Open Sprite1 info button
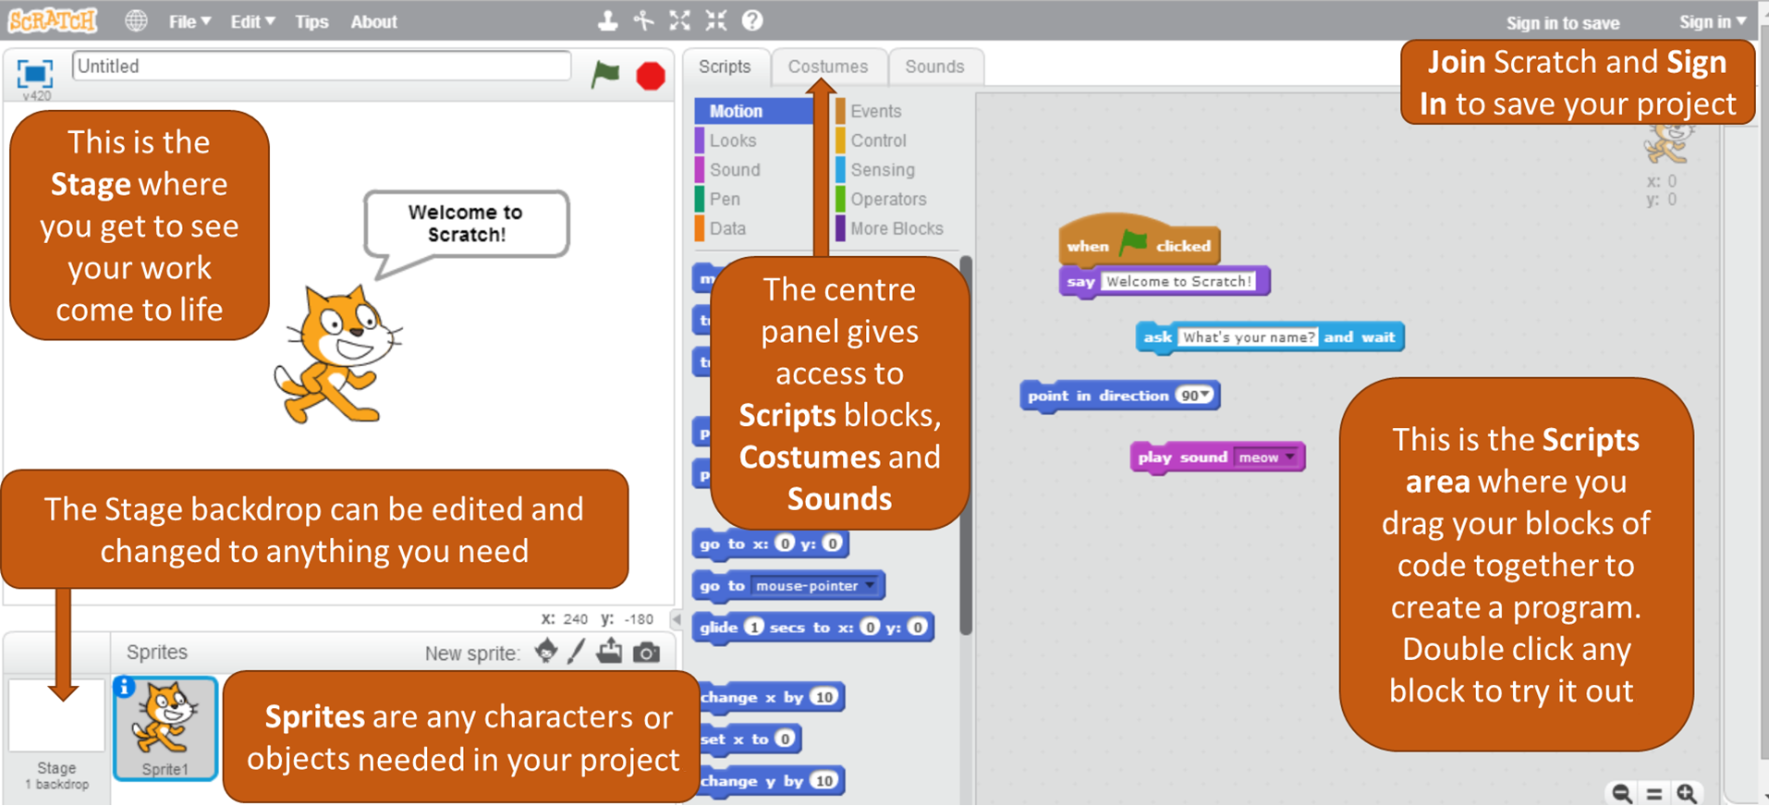The height and width of the screenshot is (806, 1769). coord(124,687)
